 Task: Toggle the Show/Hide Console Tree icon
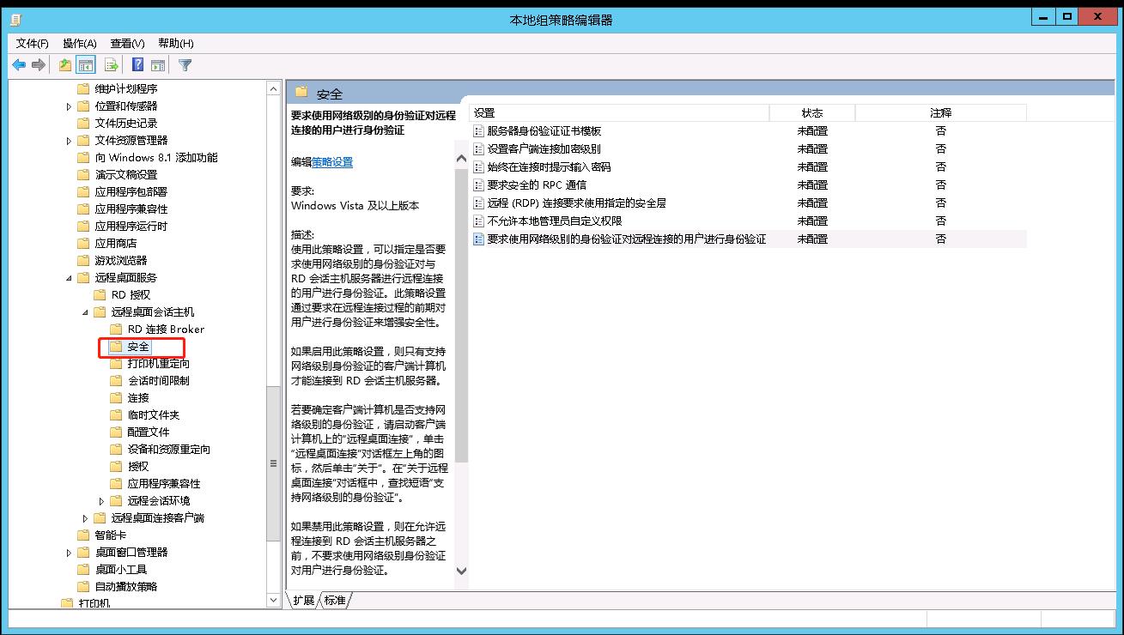point(86,65)
